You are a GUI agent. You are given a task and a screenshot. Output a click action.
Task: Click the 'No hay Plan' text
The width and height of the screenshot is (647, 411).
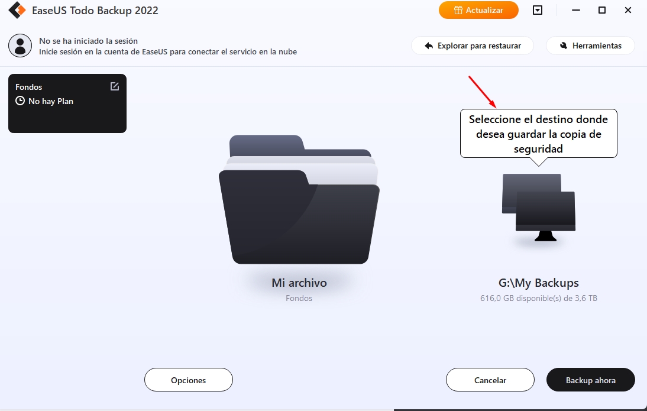point(51,102)
